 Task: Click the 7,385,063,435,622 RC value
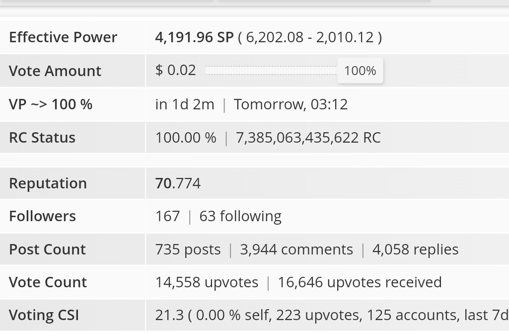[x=308, y=138]
